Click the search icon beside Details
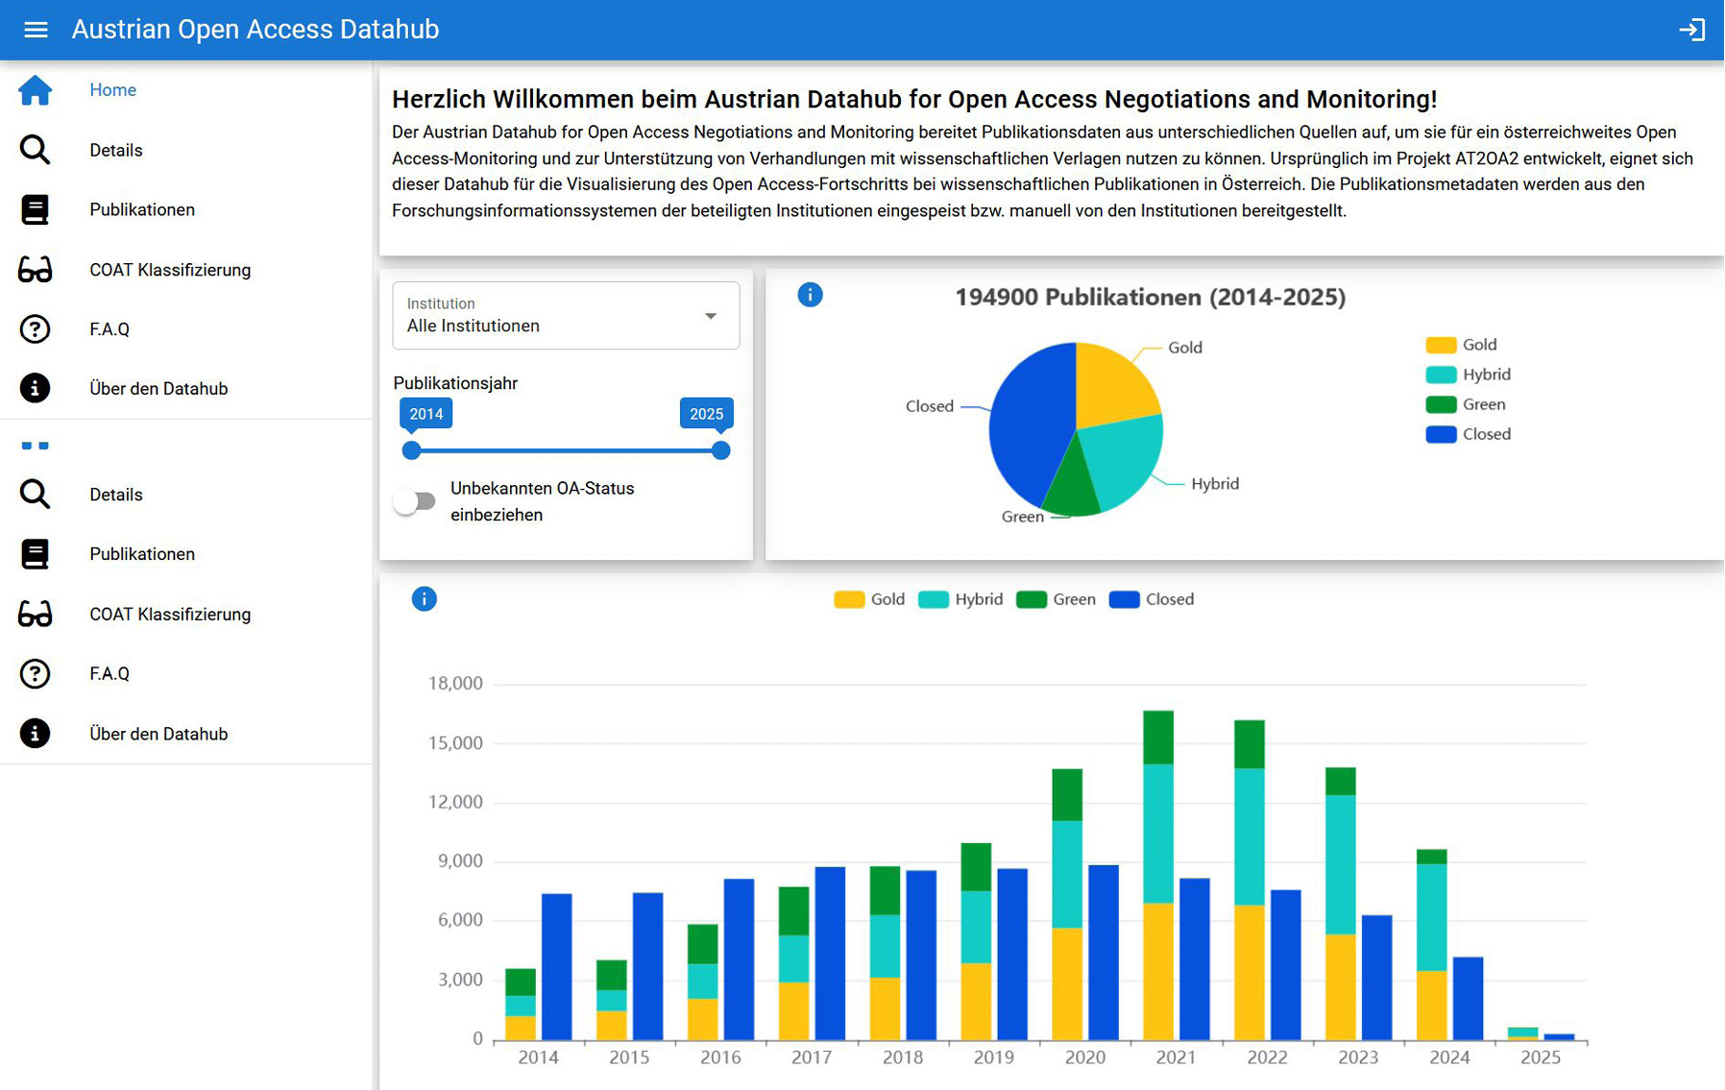The width and height of the screenshot is (1725, 1090). (35, 150)
